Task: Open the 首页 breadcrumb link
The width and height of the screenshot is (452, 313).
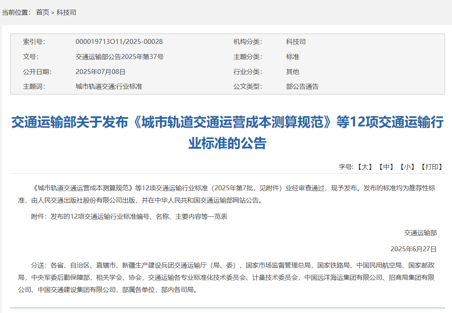Action: (x=43, y=12)
